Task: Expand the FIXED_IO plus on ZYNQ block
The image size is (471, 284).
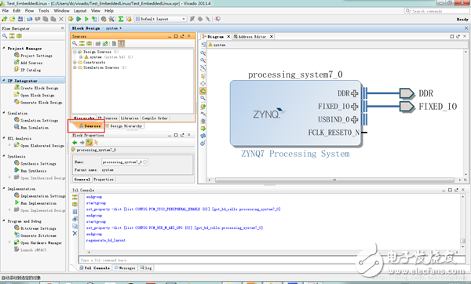Action: pos(355,106)
